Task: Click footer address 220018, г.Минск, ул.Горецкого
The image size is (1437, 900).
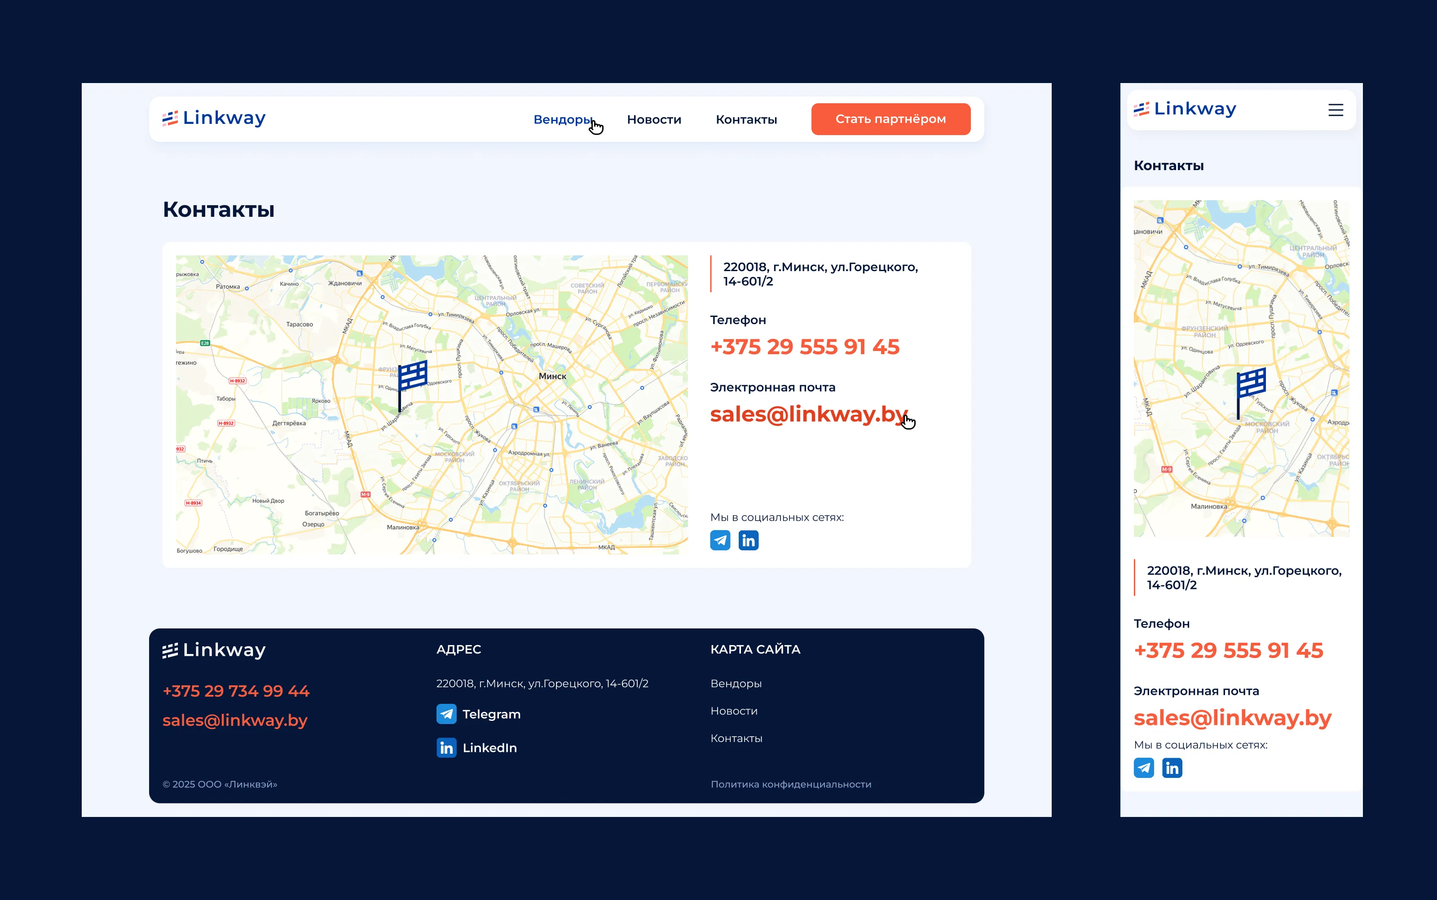Action: click(542, 684)
